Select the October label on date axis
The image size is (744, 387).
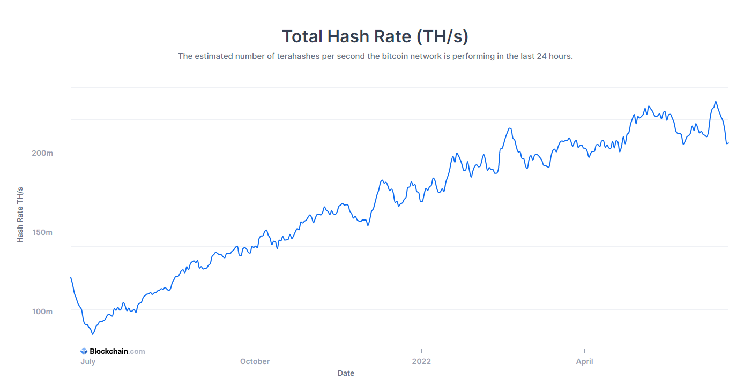[x=255, y=361]
